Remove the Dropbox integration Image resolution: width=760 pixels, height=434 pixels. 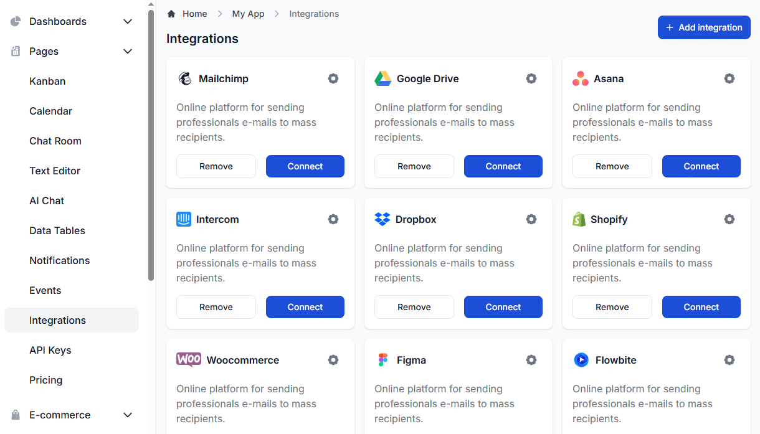pos(414,307)
